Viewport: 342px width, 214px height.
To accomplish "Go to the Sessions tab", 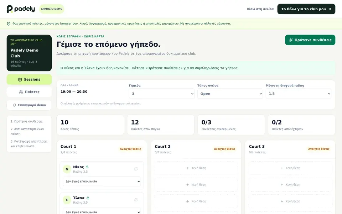I will tap(29, 80).
